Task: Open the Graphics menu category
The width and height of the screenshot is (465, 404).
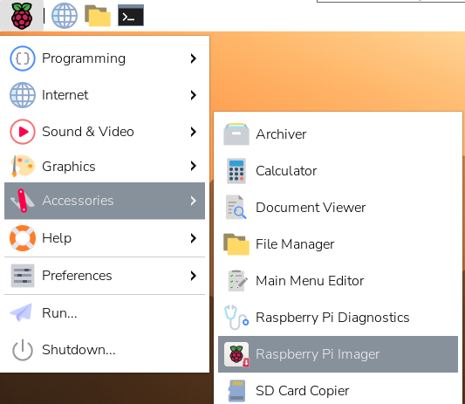Action: pos(105,166)
